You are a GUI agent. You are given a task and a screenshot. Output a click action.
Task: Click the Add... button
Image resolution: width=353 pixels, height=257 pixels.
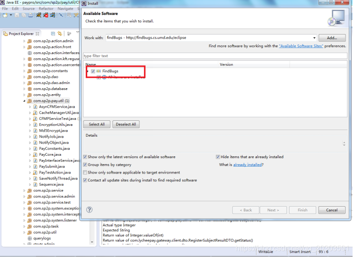point(332,38)
